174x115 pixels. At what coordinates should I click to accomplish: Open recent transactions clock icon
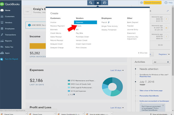[105, 3]
